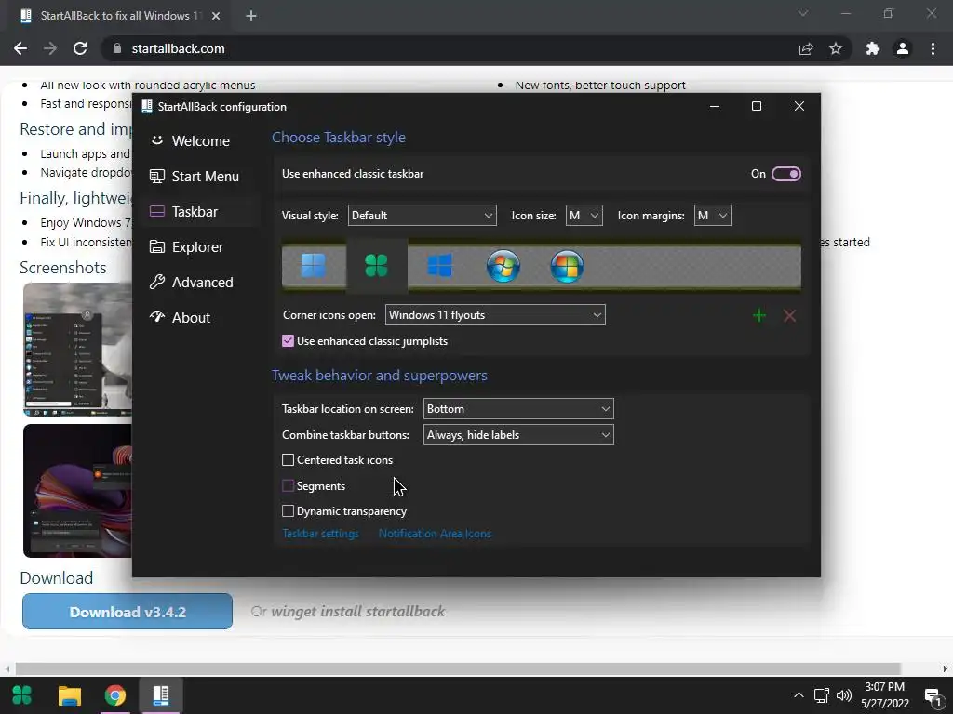Viewport: 953px width, 714px height.
Task: Maximize the StartAllBack configuration window
Action: 757,106
